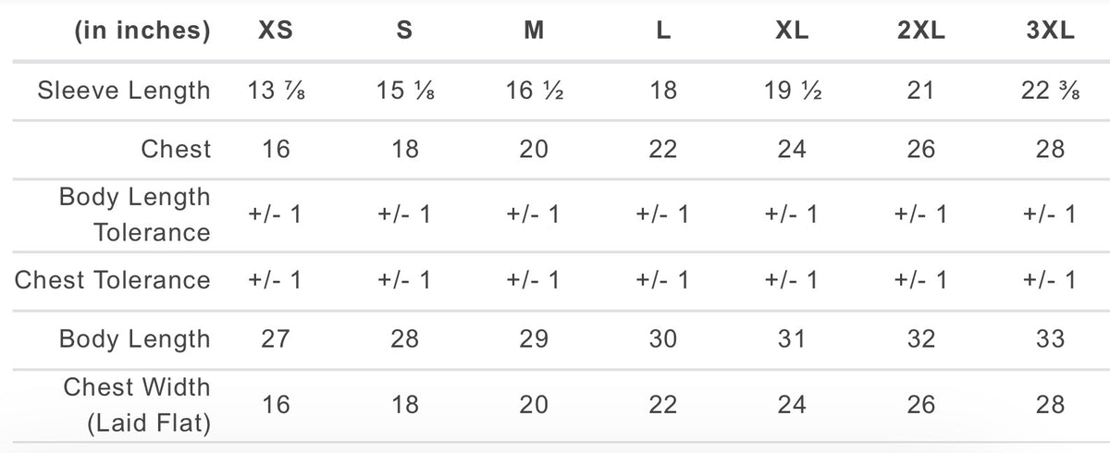
Task: Click Body Length value 27 for XS
Action: (x=275, y=339)
